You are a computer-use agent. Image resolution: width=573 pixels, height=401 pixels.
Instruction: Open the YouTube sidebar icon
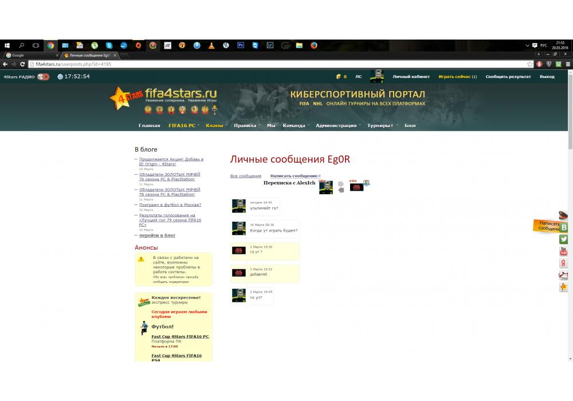pyautogui.click(x=564, y=251)
